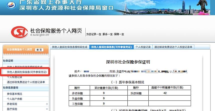
Task: Open the 个人权益记录 tab
Action: tap(143, 47)
